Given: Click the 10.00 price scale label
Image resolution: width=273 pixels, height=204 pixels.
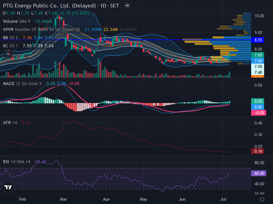Looking at the screenshot, I should pos(259,16).
